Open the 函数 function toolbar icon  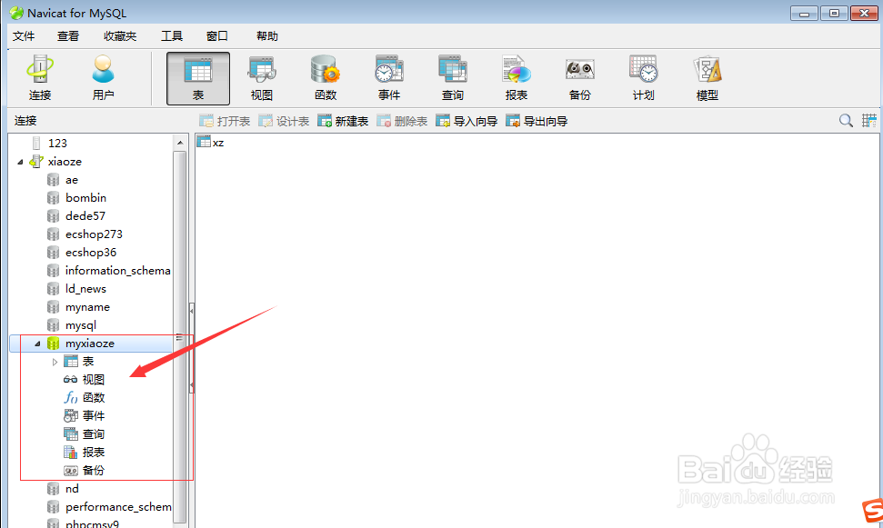click(x=326, y=78)
